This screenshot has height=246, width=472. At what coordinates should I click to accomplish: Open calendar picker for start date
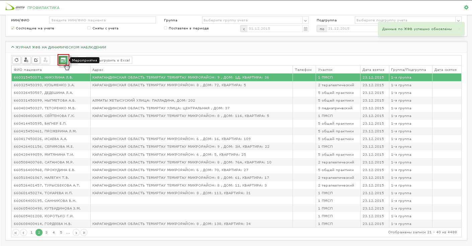(305, 29)
